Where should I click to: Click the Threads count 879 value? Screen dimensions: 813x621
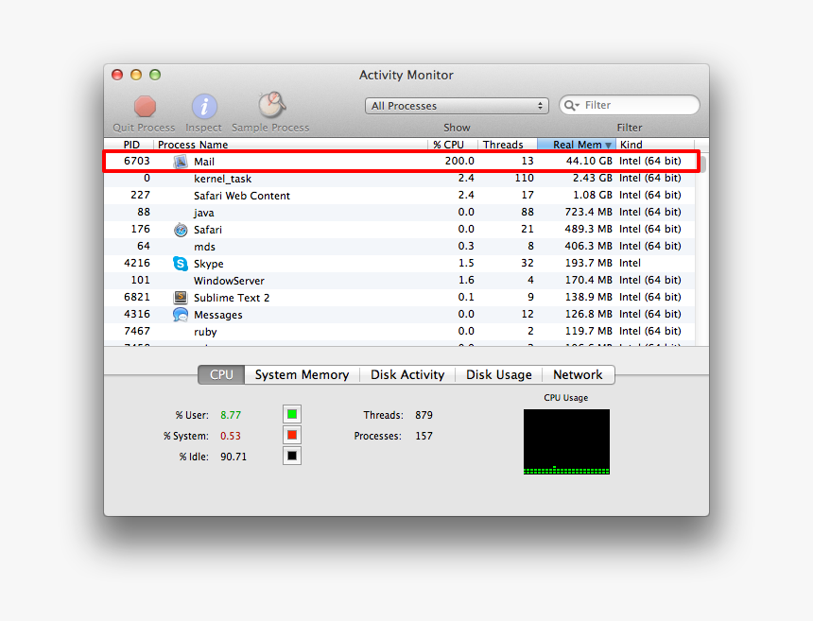point(424,415)
